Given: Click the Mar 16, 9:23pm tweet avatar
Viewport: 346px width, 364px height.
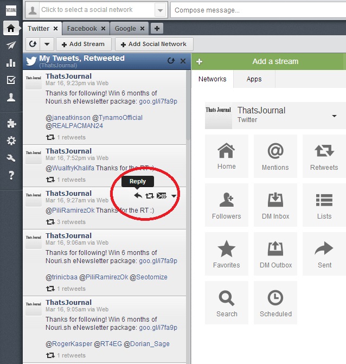Looking at the screenshot, I should click(x=34, y=81).
